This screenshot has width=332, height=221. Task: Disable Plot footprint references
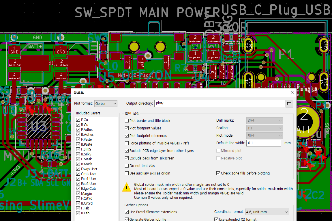(x=127, y=135)
